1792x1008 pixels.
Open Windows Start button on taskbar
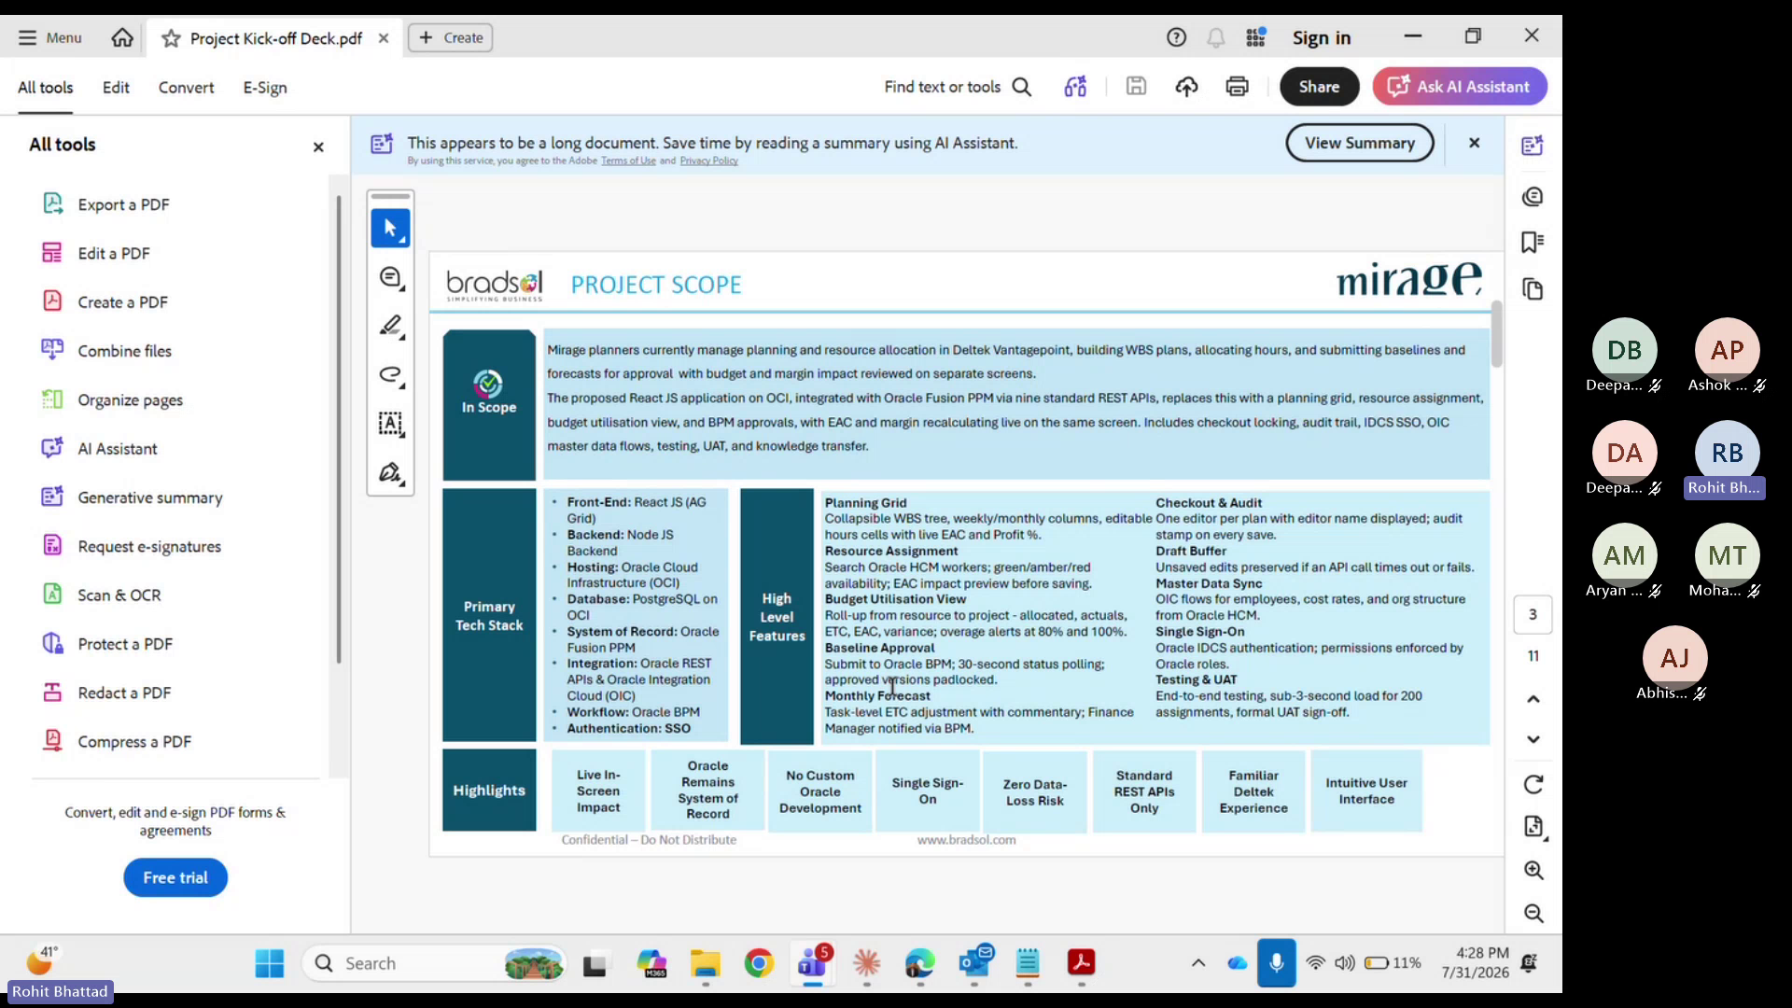click(269, 963)
